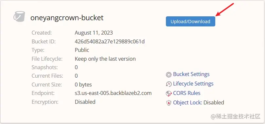The height and width of the screenshot is (124, 265).
Task: Open the Object Lock link
Action: tap(187, 102)
